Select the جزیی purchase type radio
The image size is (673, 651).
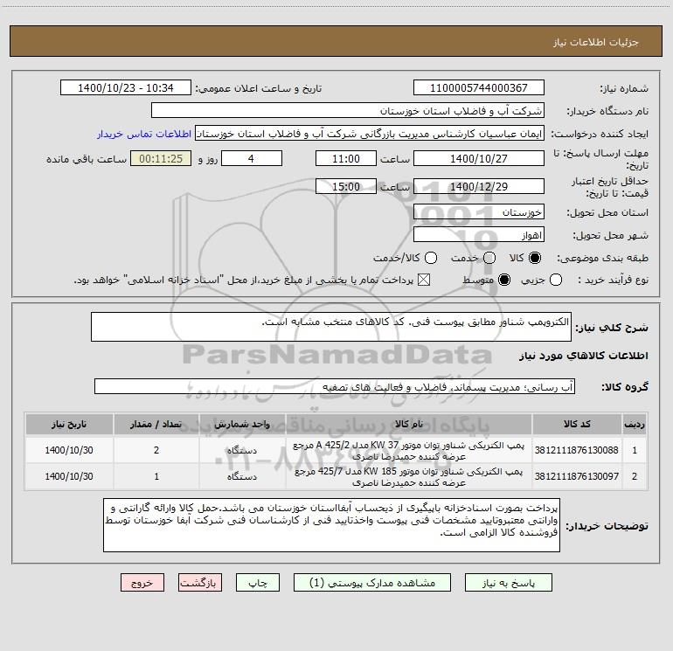(556, 280)
